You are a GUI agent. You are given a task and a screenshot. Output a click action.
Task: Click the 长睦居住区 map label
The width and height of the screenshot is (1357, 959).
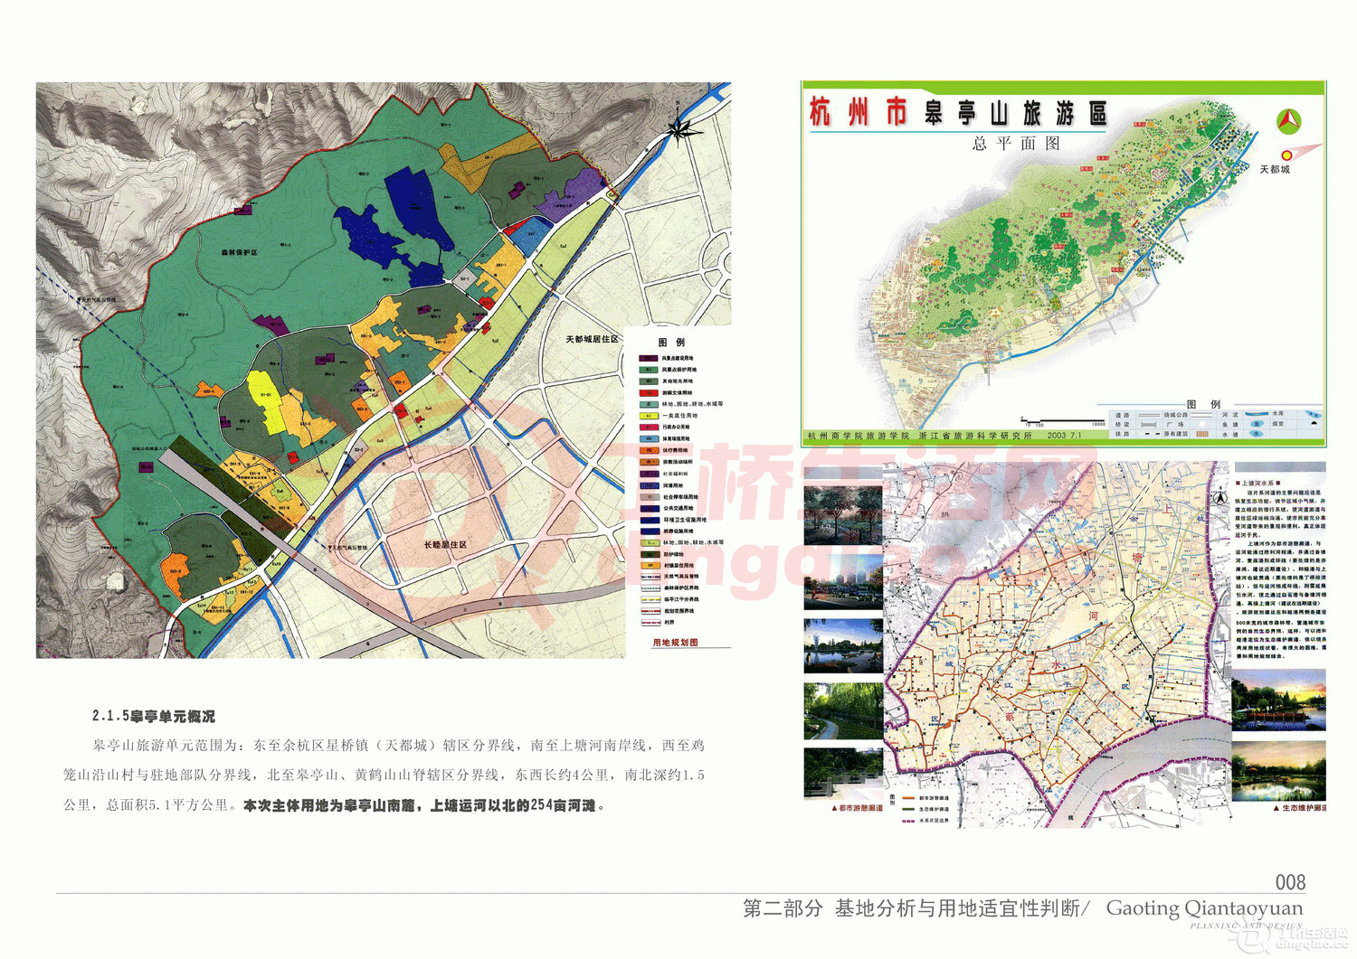445,545
